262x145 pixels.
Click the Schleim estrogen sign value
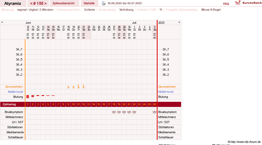point(89,10)
